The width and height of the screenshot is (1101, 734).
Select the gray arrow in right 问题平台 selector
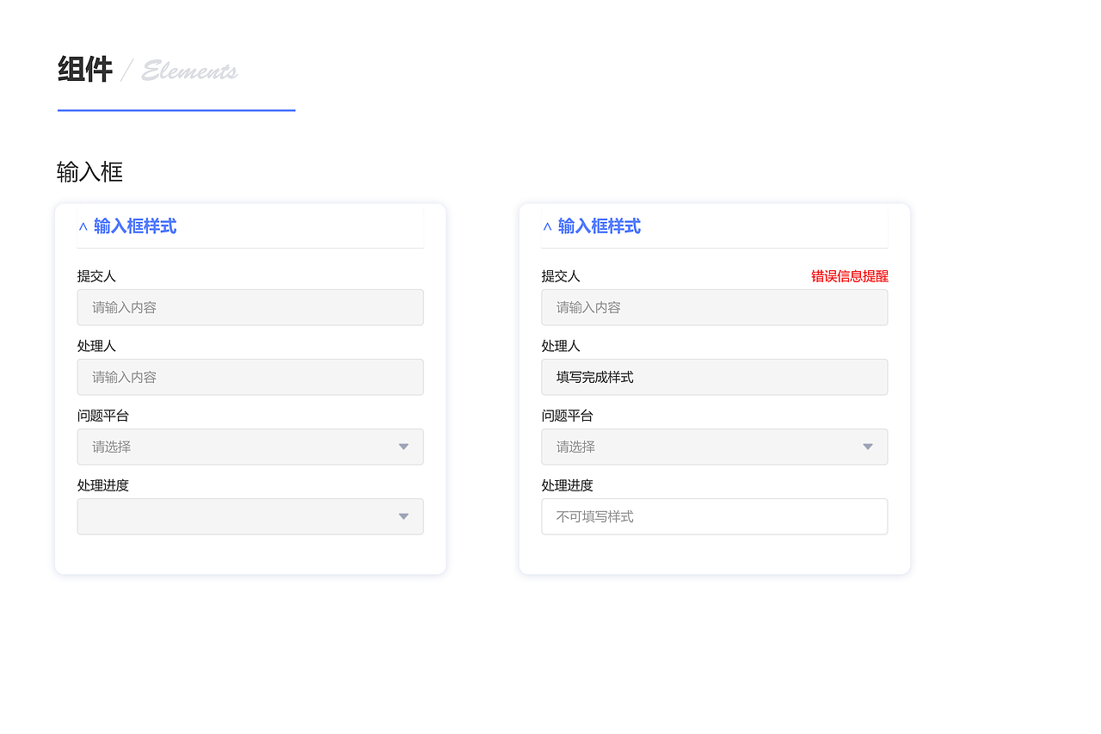(x=867, y=447)
